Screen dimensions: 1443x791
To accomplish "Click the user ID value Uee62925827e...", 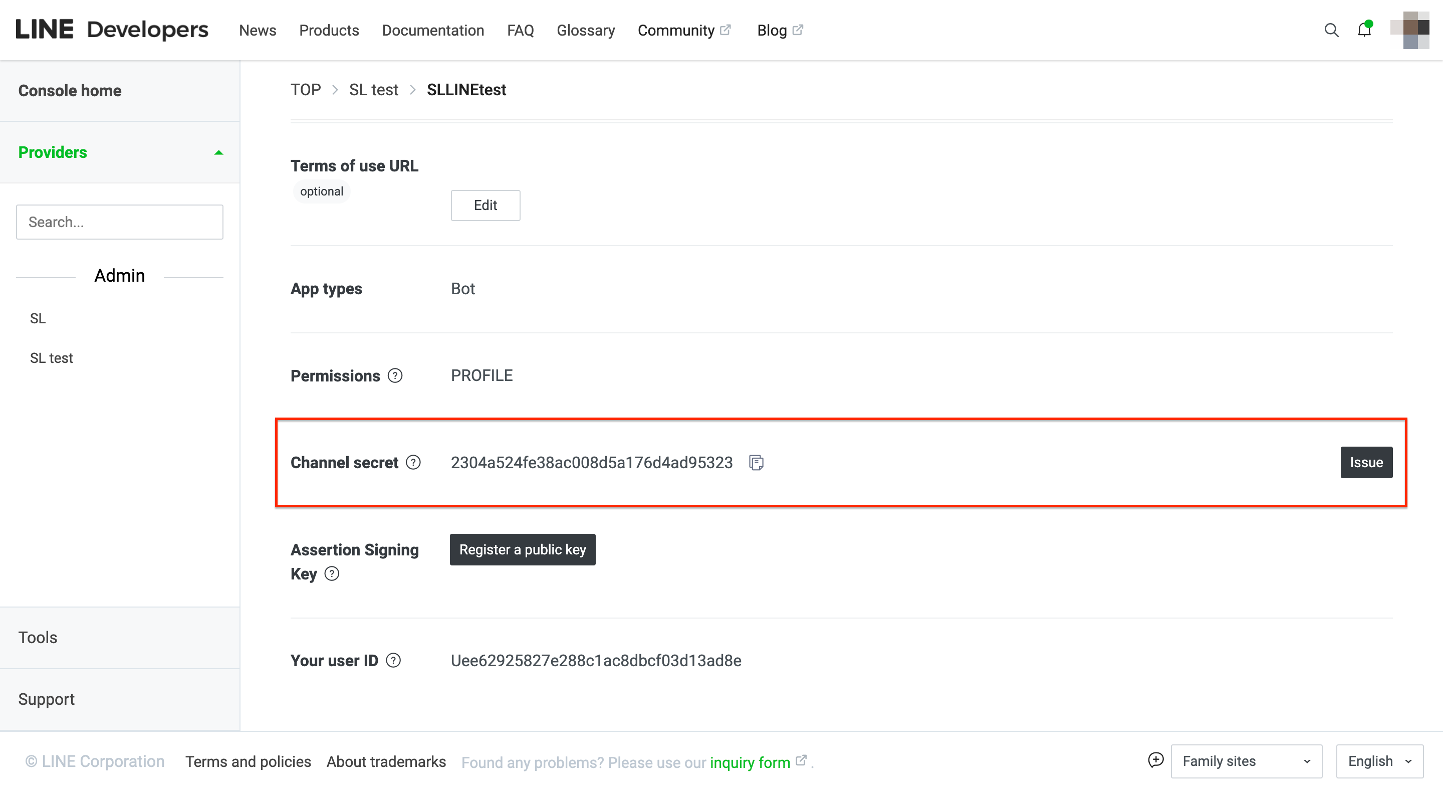I will pos(595,660).
